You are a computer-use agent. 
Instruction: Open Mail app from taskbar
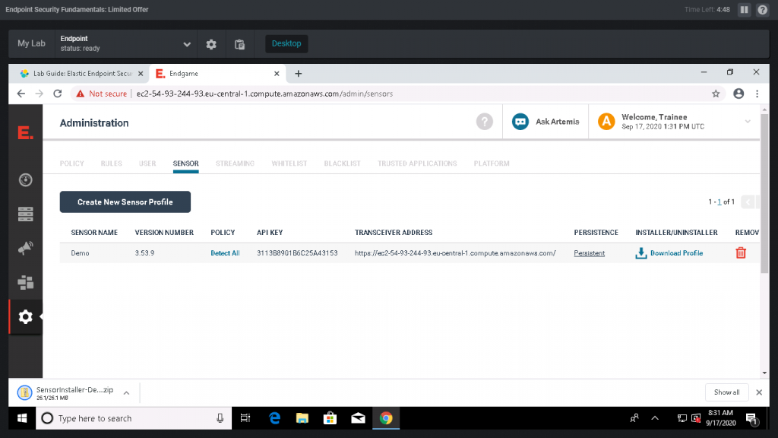pos(358,418)
